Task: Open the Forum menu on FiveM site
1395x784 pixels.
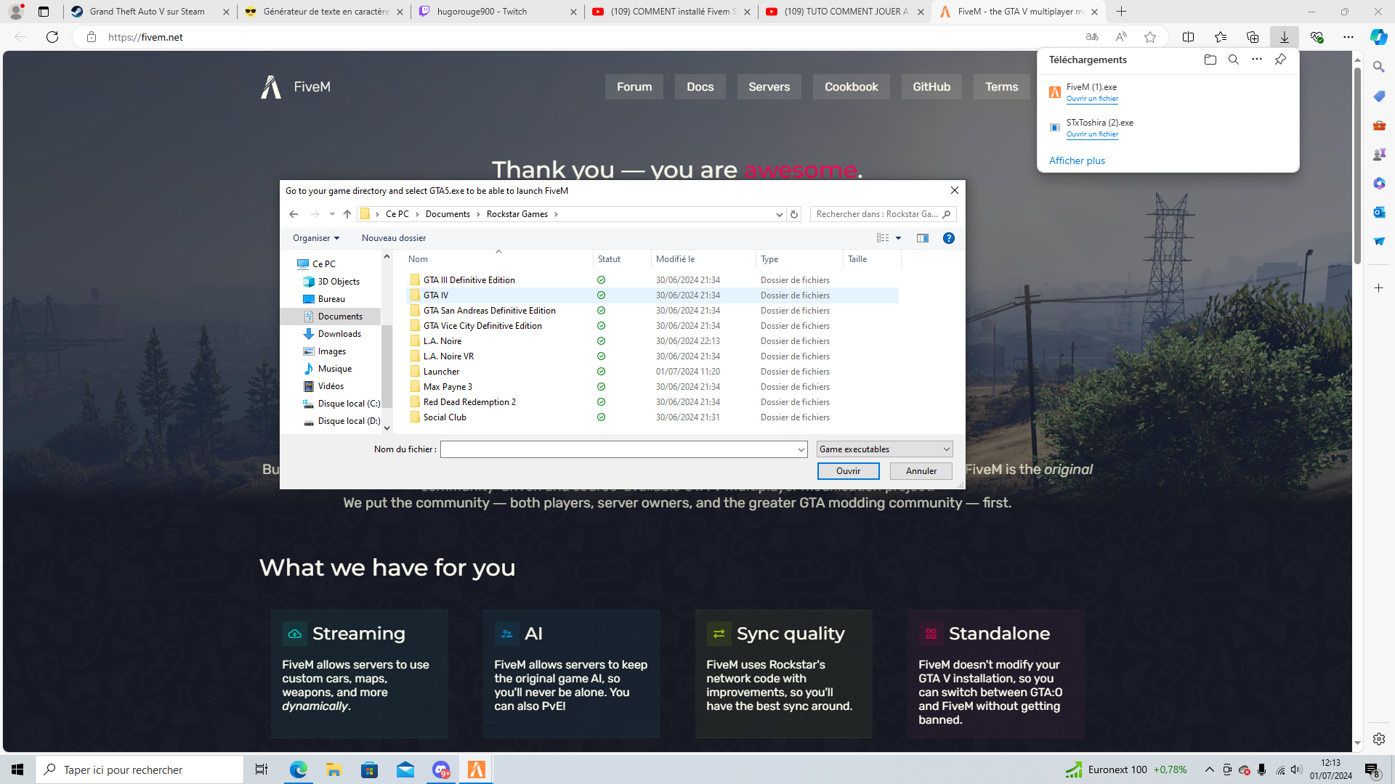Action: tap(634, 87)
